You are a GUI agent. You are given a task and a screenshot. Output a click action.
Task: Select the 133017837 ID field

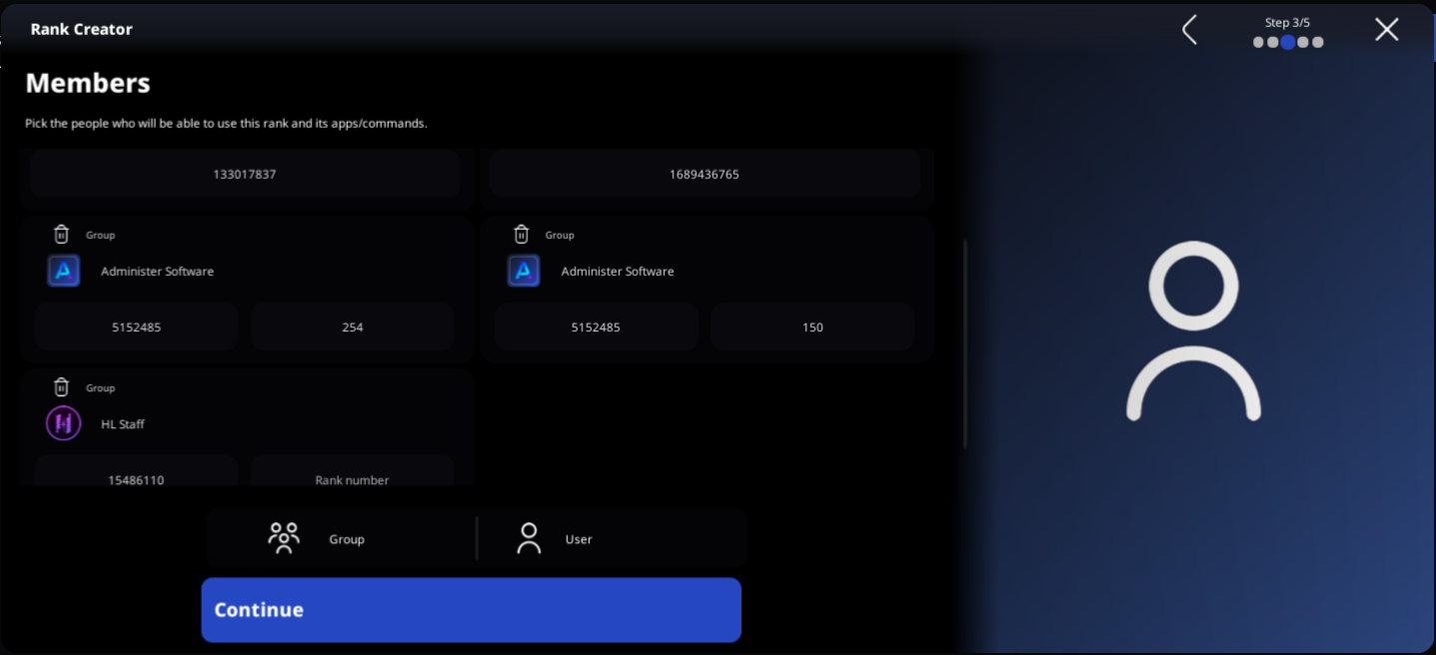[244, 174]
